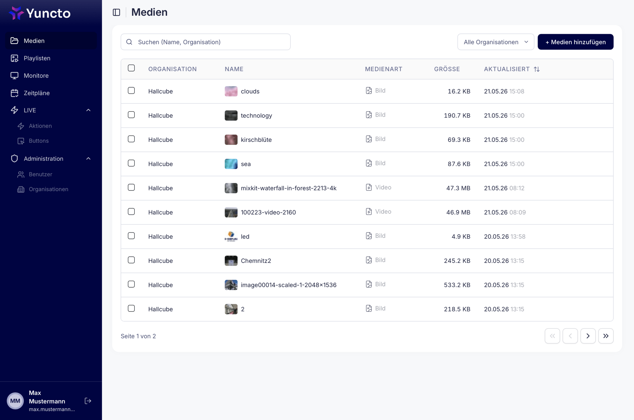
Task: Click the size value 218.5 KB
Action: click(457, 309)
